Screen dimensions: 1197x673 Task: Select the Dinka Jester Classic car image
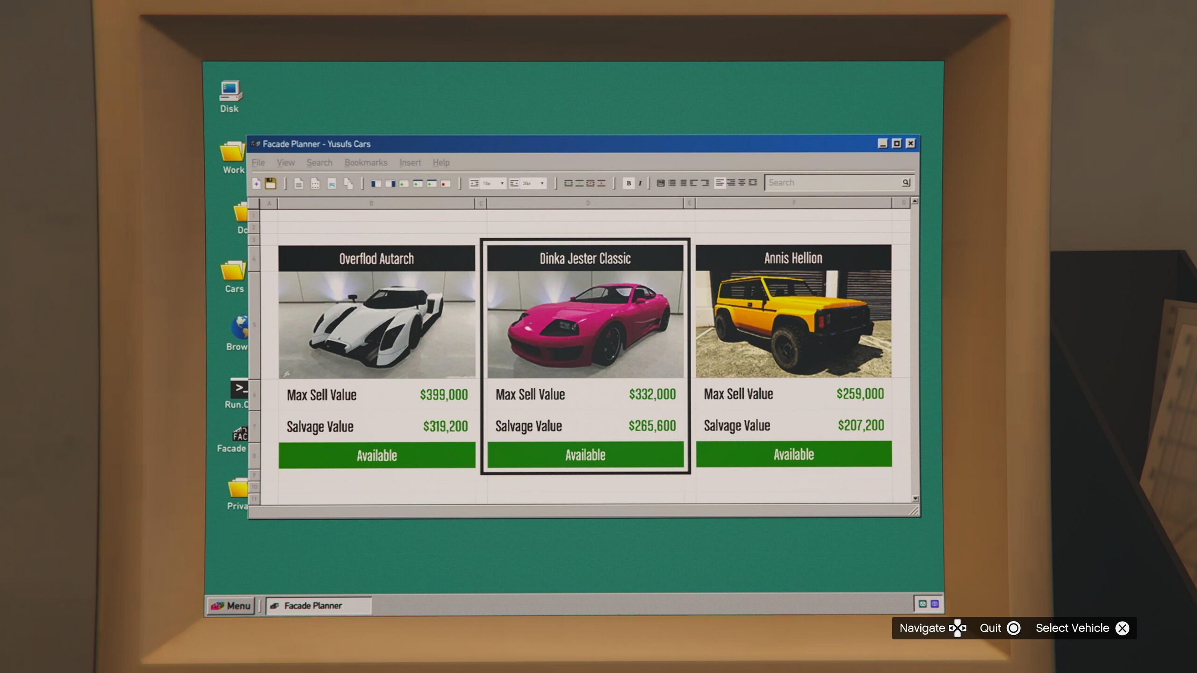585,324
